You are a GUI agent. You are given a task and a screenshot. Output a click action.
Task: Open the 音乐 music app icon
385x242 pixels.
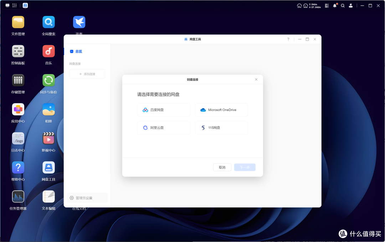48,51
